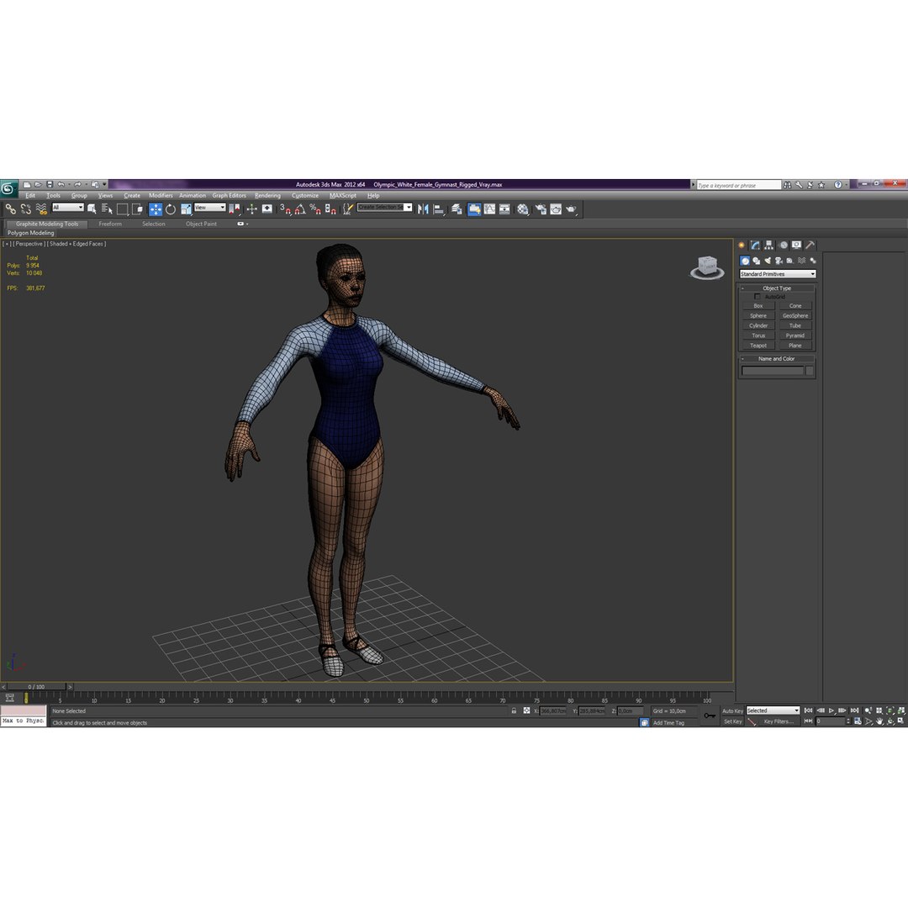
Task: Click the time slider 0 / 100 handle
Action: [x=36, y=687]
